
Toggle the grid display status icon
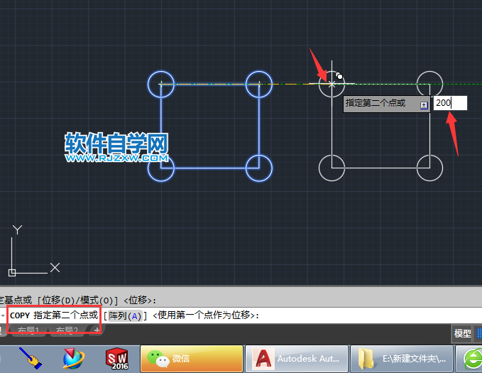pos(479,333)
